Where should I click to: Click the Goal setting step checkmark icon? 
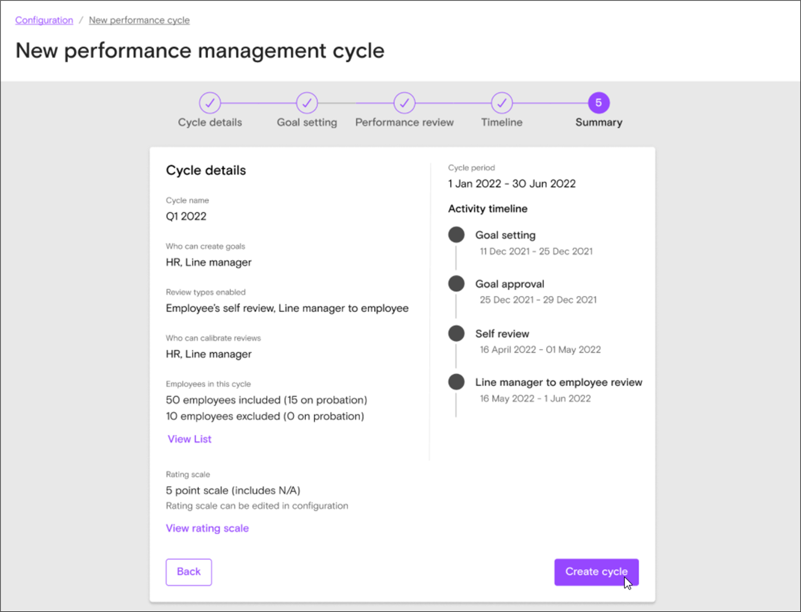click(306, 103)
